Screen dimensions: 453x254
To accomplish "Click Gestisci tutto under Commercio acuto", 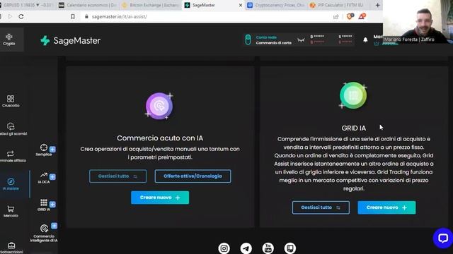I will 118,176.
